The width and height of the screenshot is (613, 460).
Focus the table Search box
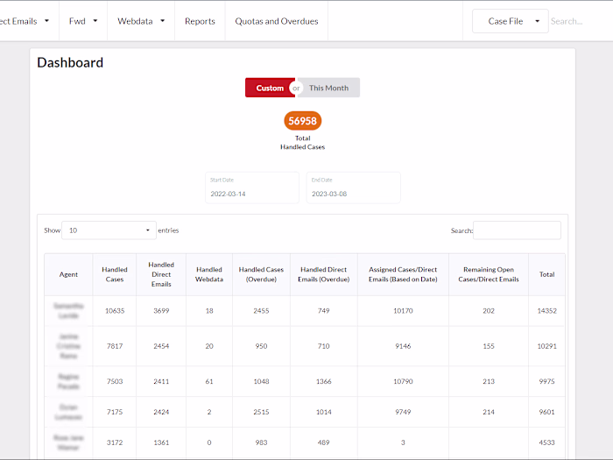(x=517, y=230)
